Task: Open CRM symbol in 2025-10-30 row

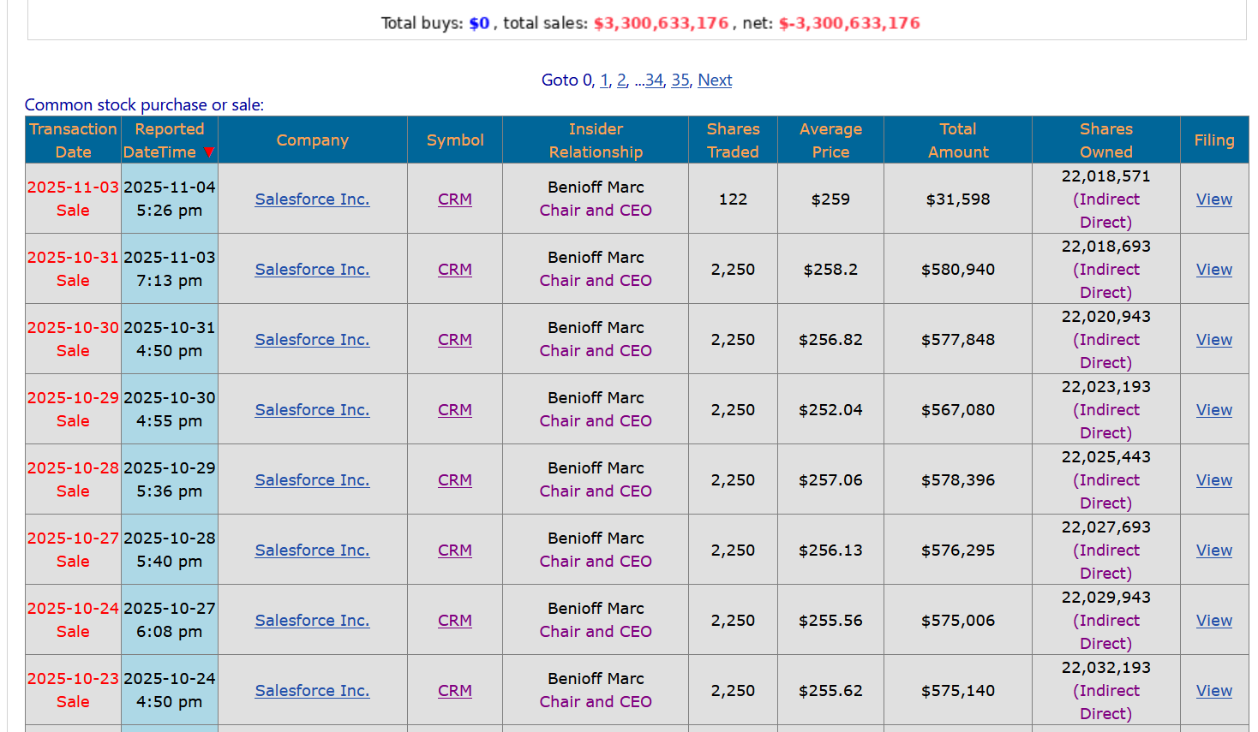Action: 455,339
